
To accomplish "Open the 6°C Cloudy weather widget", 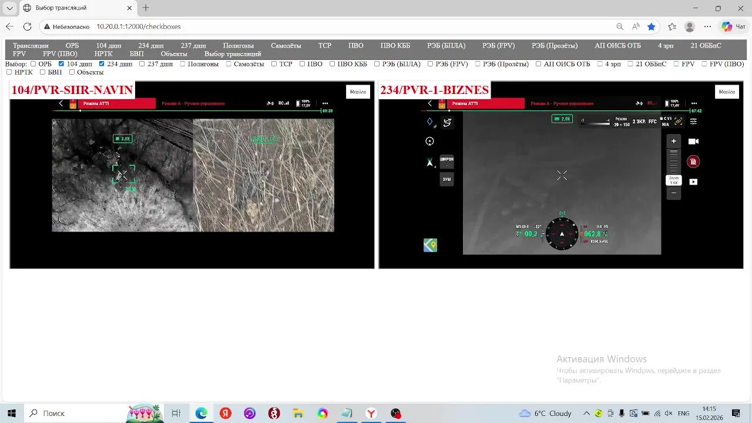I will pos(545,413).
